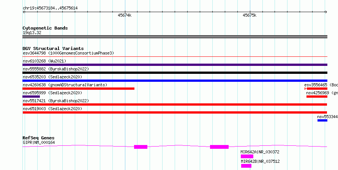Click the nsv4260638 (gnomADStructuralVariants) label

coord(65,85)
